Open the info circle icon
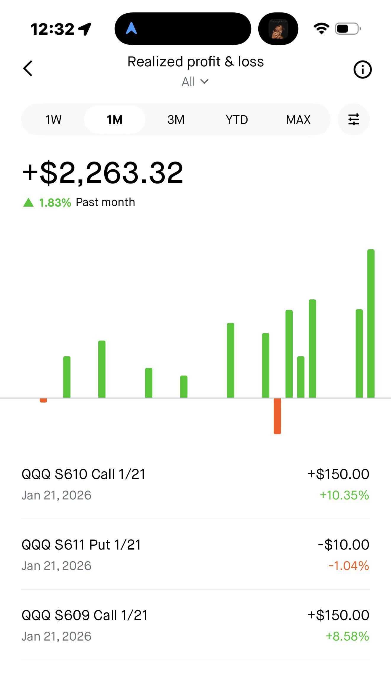This screenshot has width=391, height=677. [x=362, y=70]
